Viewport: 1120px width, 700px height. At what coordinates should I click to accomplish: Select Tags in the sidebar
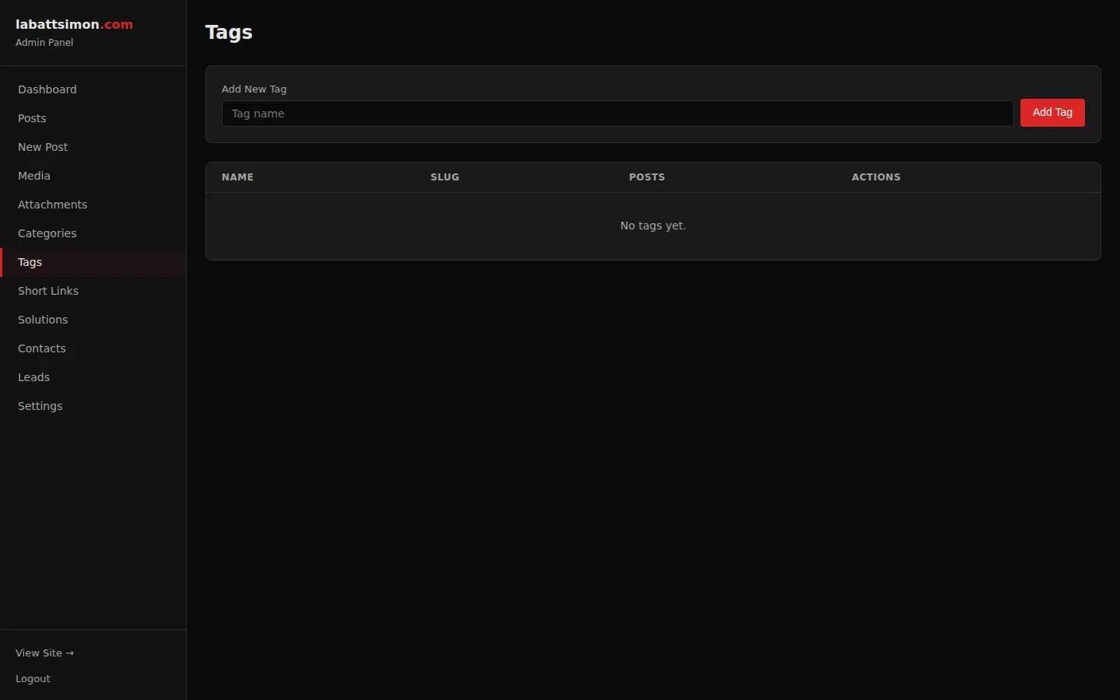pos(30,262)
